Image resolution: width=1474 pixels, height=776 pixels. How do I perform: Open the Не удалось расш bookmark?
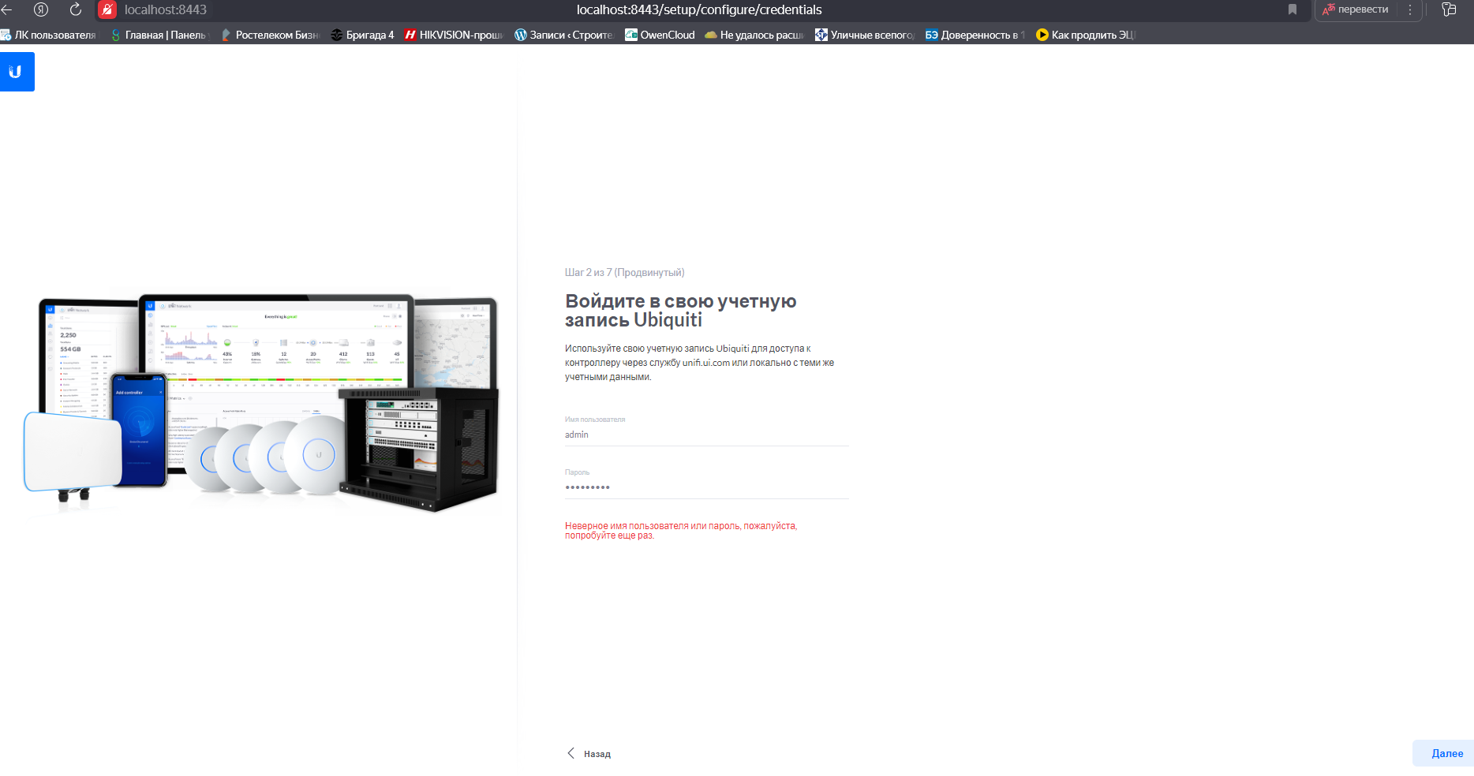(754, 35)
